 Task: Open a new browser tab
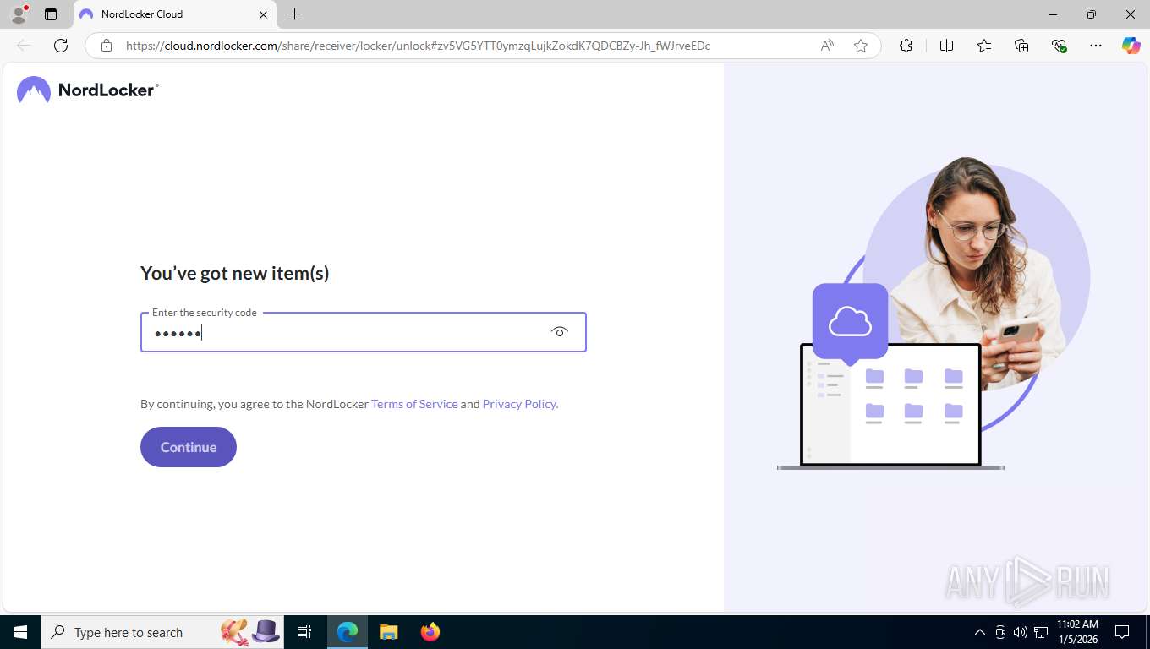[x=294, y=14]
